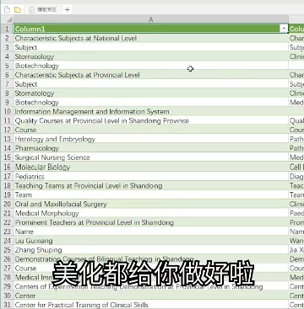Viewport: 304px width, 309px height.
Task: Select row 1 header number
Action: (7, 29)
